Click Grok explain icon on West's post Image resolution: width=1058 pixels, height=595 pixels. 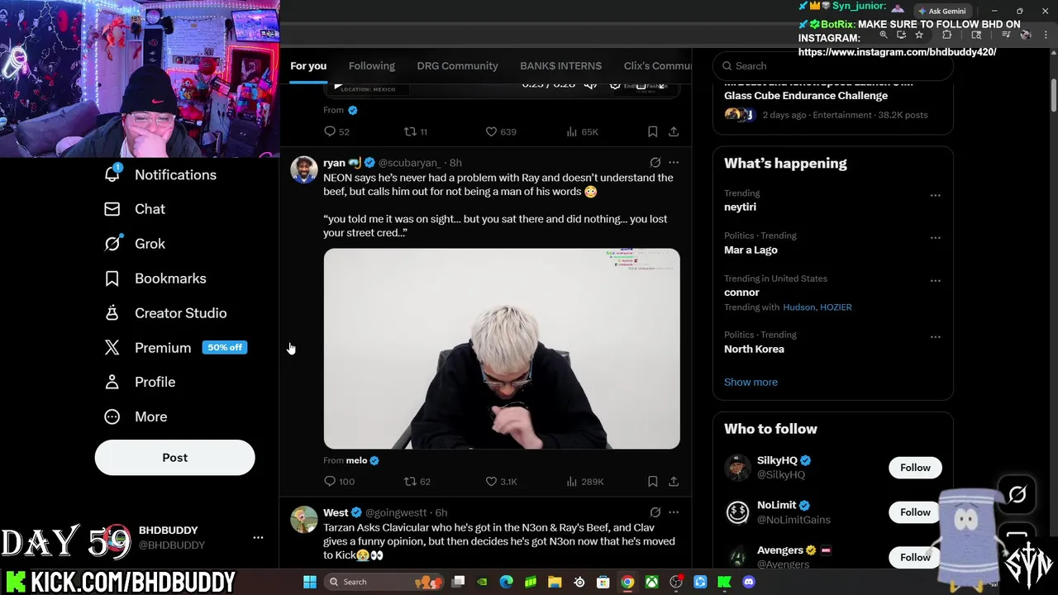click(x=655, y=512)
